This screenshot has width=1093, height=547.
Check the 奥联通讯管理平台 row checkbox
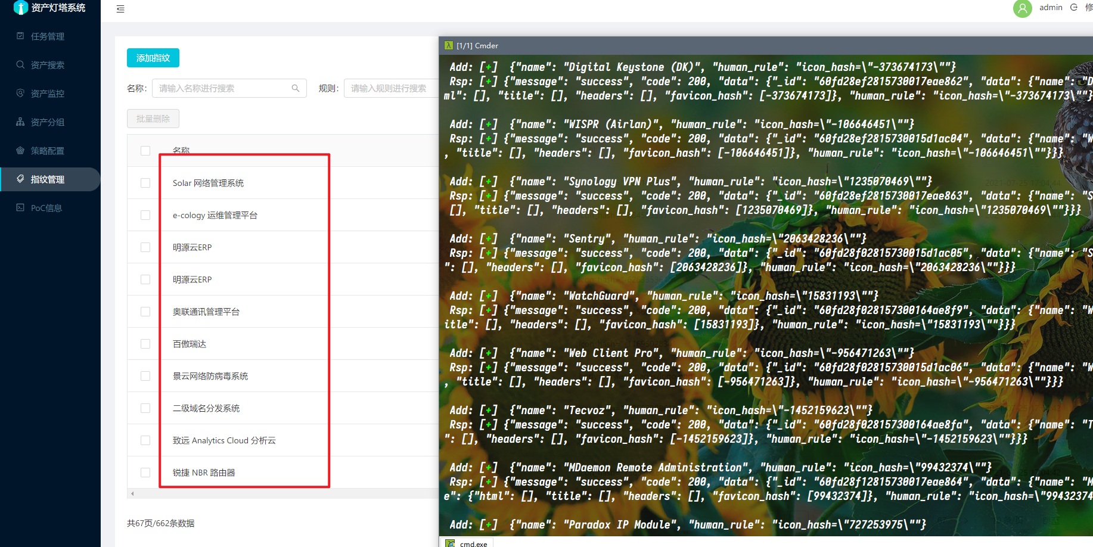point(145,312)
